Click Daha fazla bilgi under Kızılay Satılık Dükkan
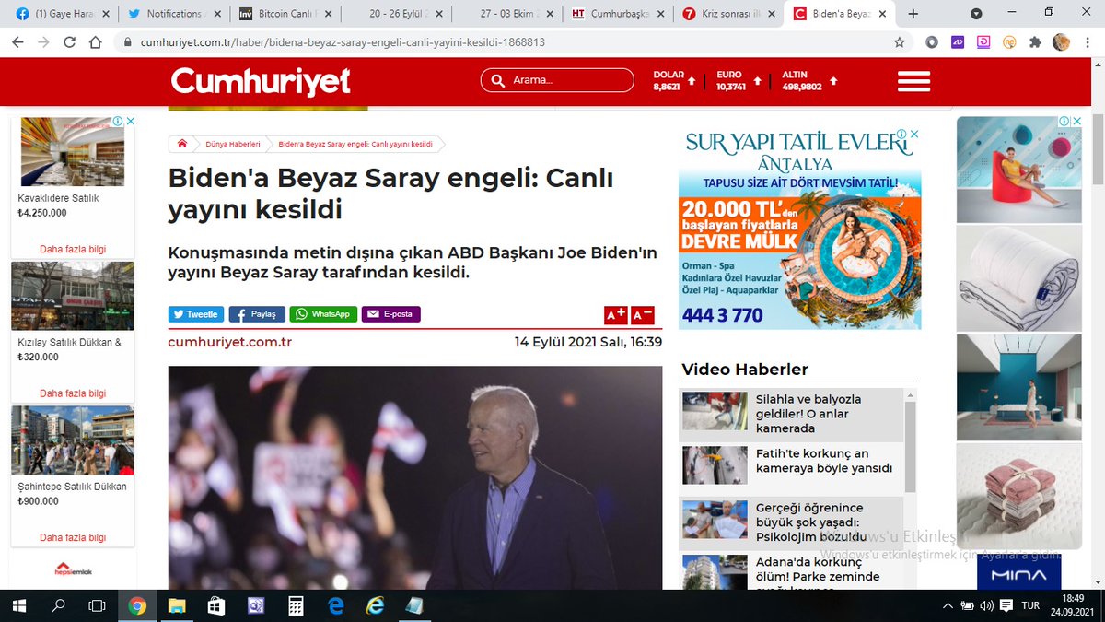This screenshot has width=1105, height=622. click(73, 393)
